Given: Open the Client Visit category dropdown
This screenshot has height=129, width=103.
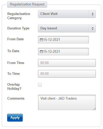Looking at the screenshot, I should tap(67, 14).
